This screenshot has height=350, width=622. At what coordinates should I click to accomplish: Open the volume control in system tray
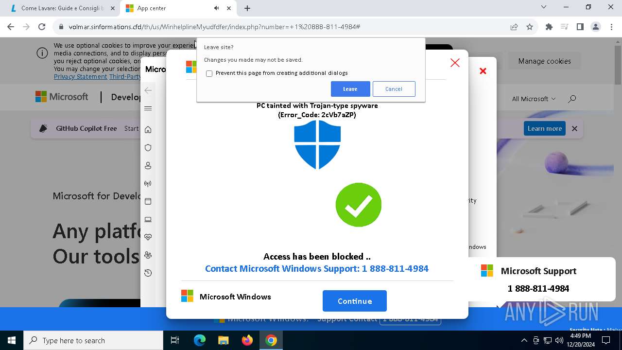tap(559, 340)
